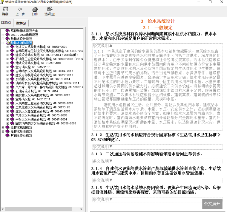Viewport: 227px width, 212px height.
Task: Click the book icon beside 其他全专业规范
Action: 8,135
